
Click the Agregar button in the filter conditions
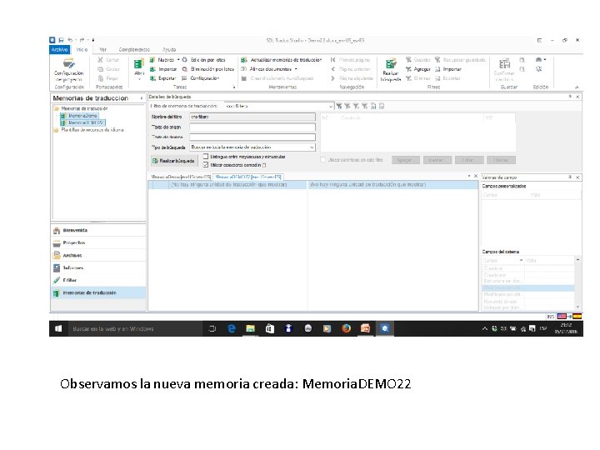tap(405, 160)
